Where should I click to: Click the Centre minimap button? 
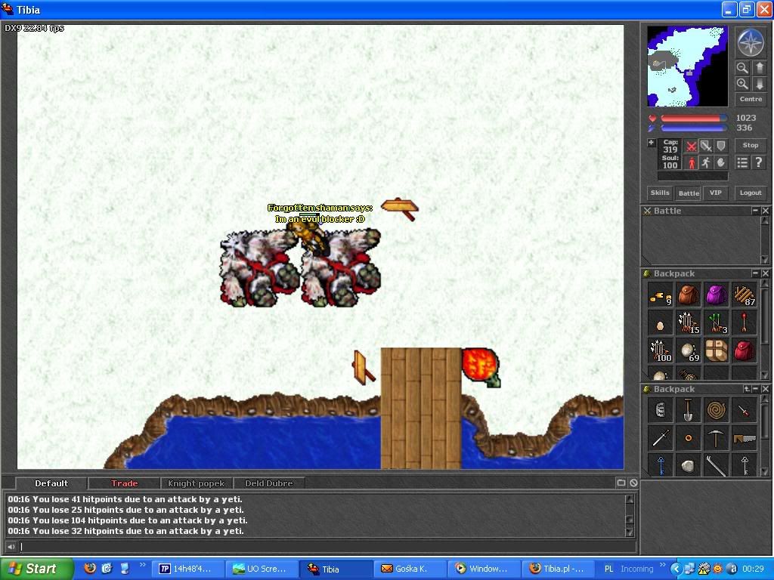(x=751, y=99)
